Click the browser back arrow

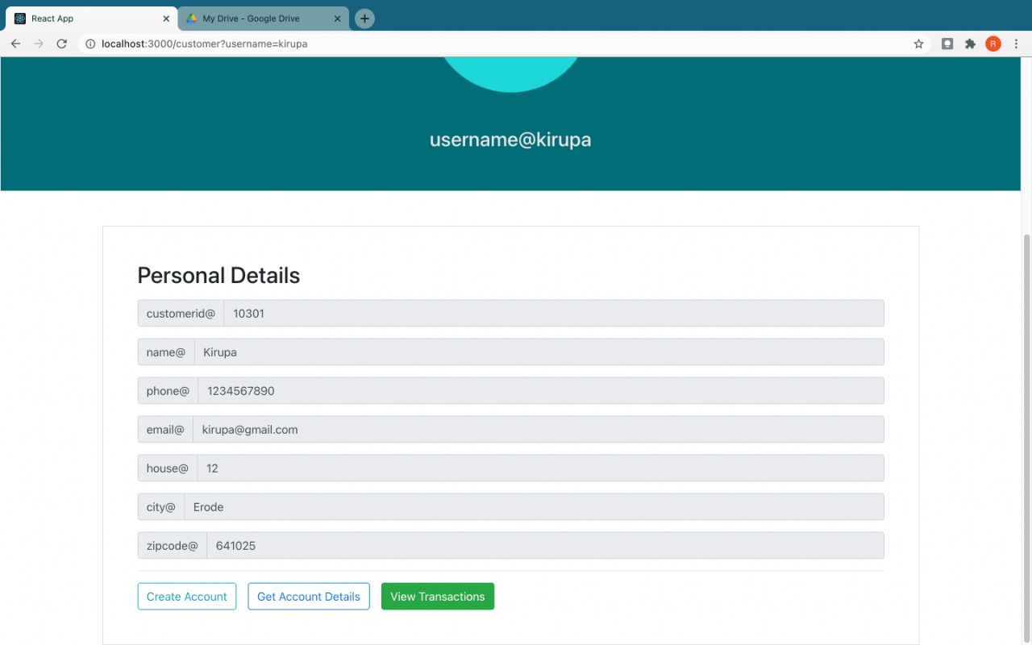pos(15,44)
